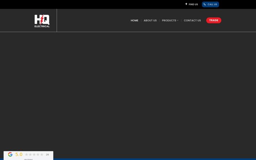256x160 pixels.
Task: Click the Call Us button
Action: 210,4
